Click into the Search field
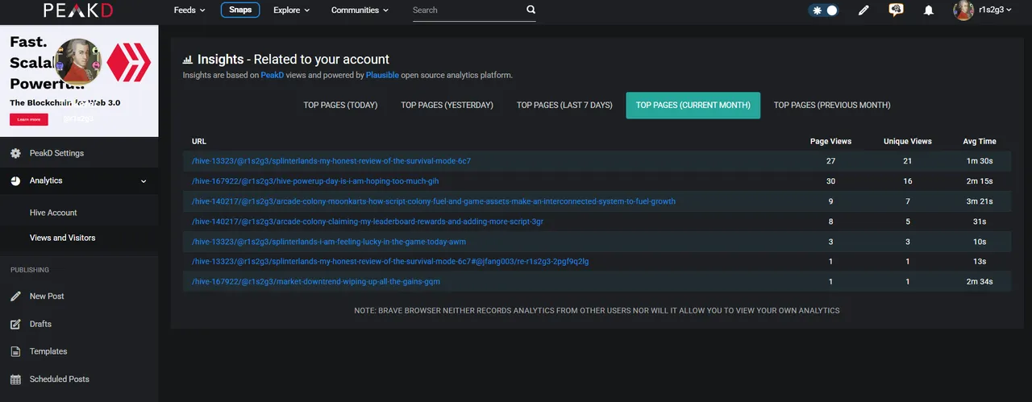 468,10
